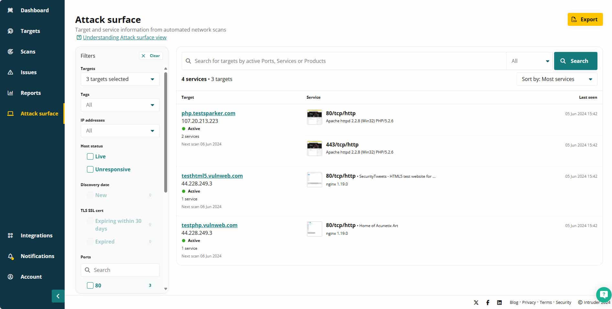Open Issues warning triangle icon
This screenshot has height=309, width=612.
pyautogui.click(x=10, y=72)
